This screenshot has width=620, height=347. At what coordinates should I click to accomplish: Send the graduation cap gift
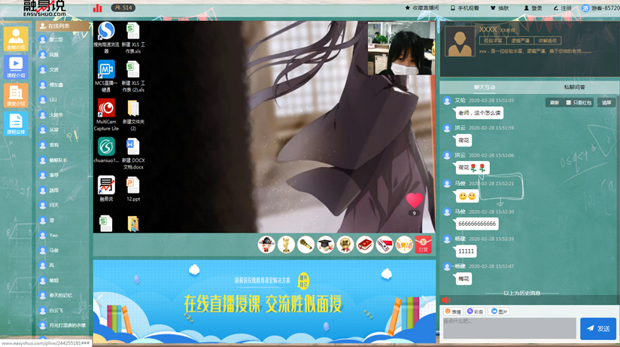(x=325, y=245)
